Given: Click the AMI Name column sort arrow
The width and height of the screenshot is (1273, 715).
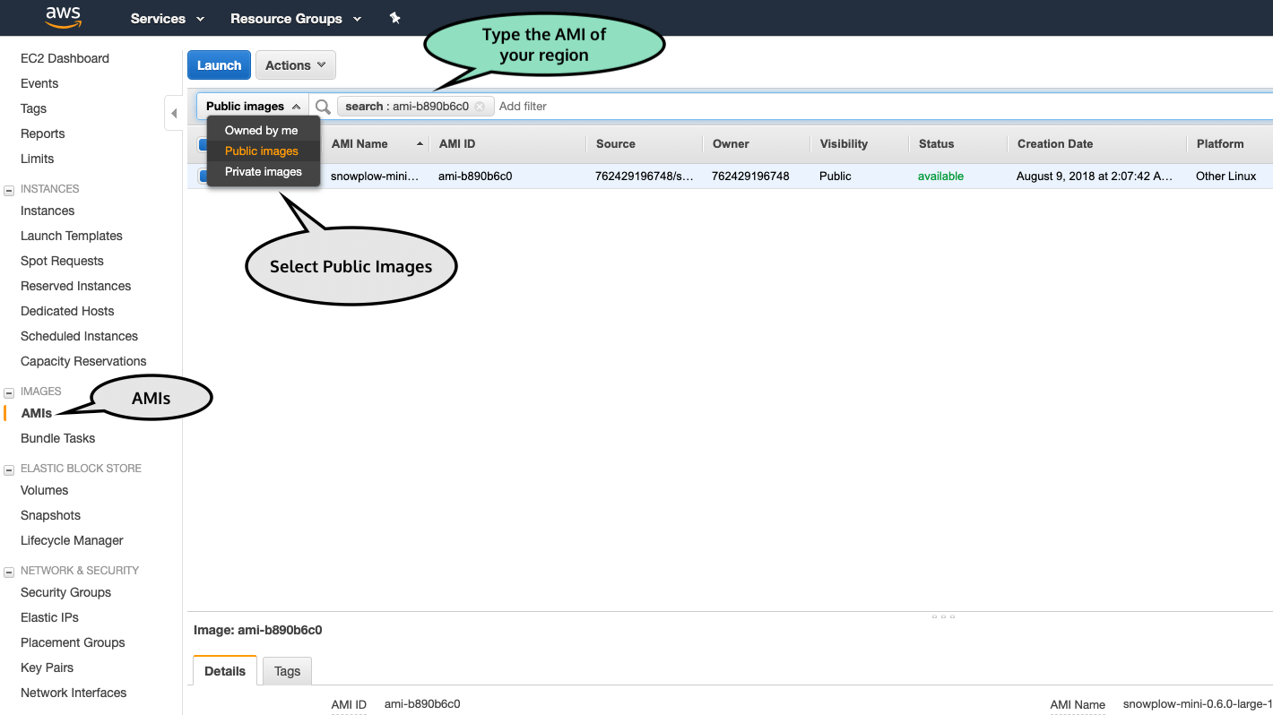Looking at the screenshot, I should point(420,144).
